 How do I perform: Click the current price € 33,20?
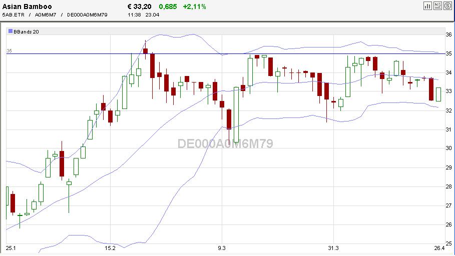click(x=139, y=6)
